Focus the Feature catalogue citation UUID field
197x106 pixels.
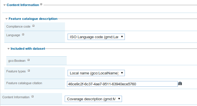click(x=122, y=84)
